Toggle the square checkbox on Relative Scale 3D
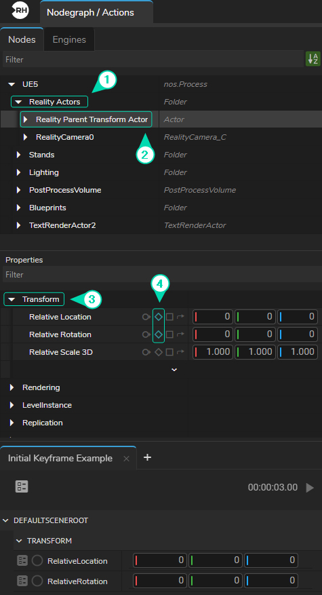This screenshot has height=595, width=322. tap(169, 352)
